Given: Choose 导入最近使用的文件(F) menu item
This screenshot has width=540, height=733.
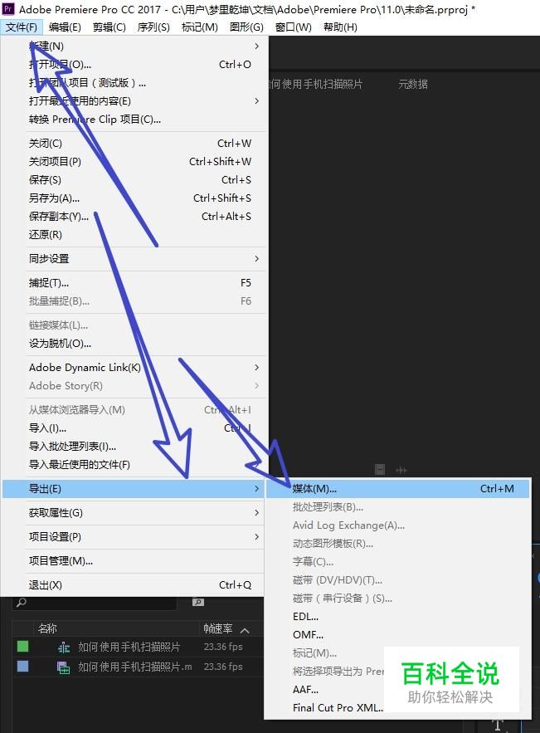Looking at the screenshot, I should (x=135, y=464).
